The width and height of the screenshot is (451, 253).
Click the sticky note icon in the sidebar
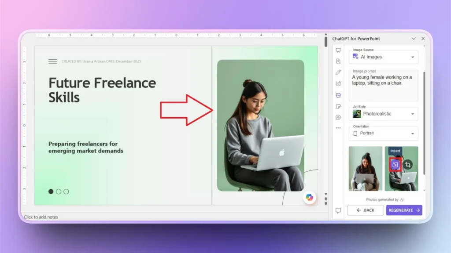(x=338, y=106)
